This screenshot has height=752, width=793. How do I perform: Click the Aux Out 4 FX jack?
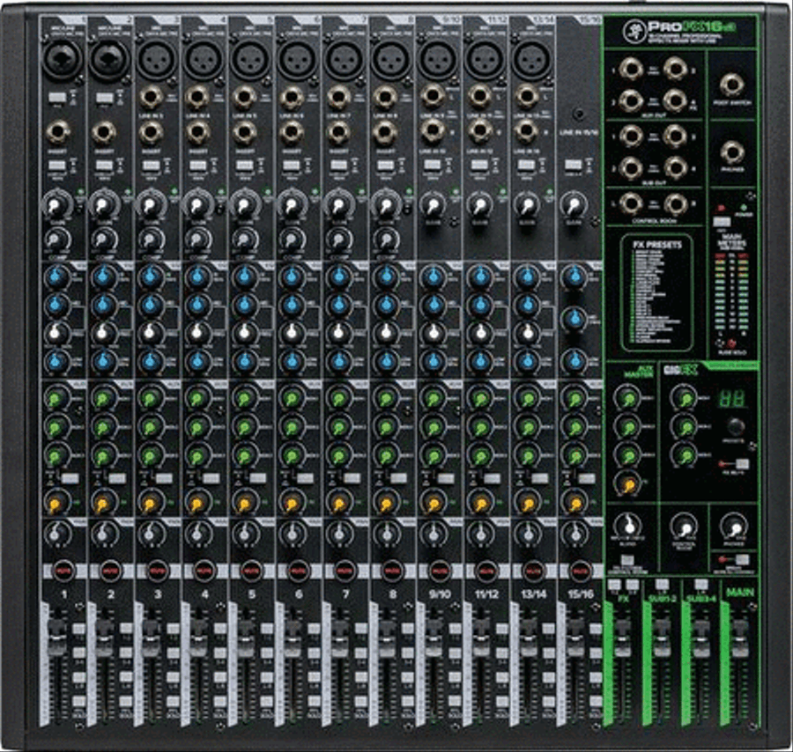coord(676,100)
